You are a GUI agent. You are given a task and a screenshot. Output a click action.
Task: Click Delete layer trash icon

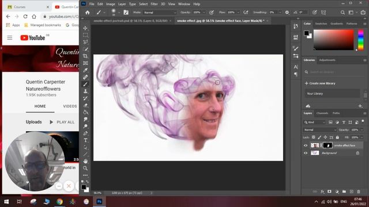(x=359, y=191)
